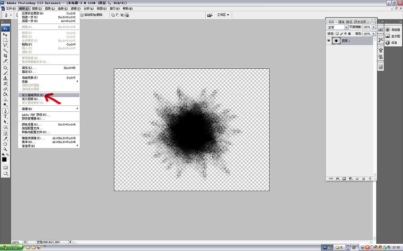The image size is (403, 251).
Task: Click the add layer style fx icon
Action: point(338,179)
